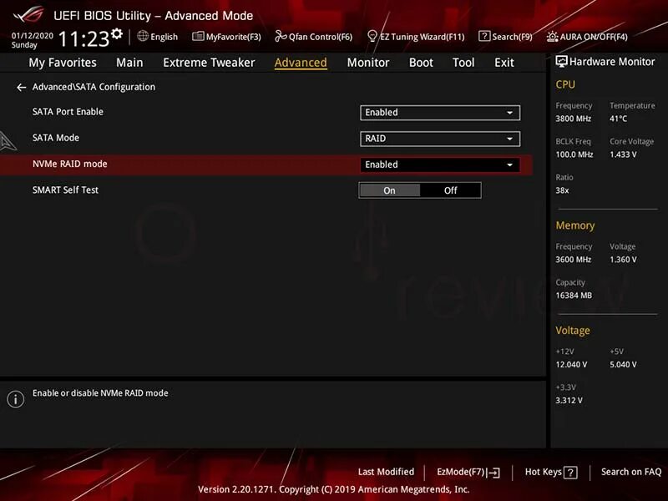The image size is (668, 501).
Task: Select the Advanced tab
Action: tap(301, 63)
